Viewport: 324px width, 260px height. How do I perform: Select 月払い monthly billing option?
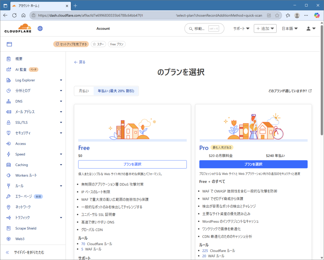(x=84, y=91)
